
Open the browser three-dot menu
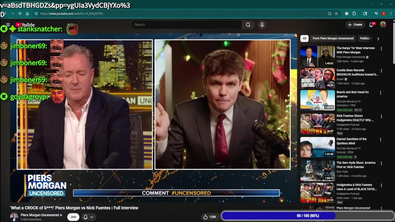[x=391, y=14]
